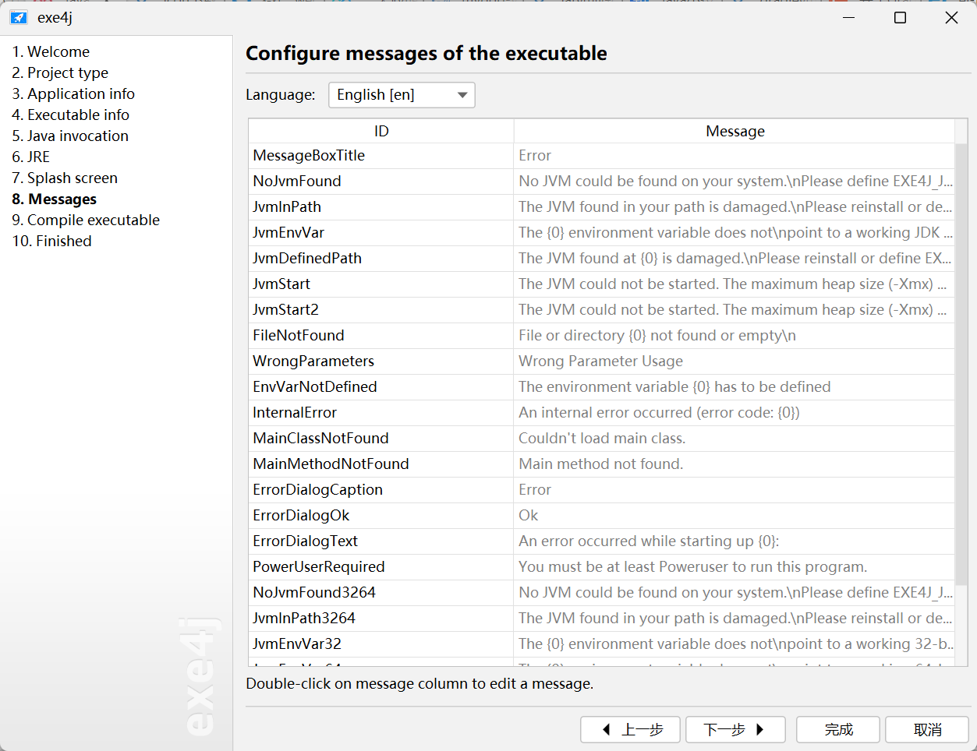The width and height of the screenshot is (977, 751).
Task: Navigate to Executable info step
Action: point(70,115)
